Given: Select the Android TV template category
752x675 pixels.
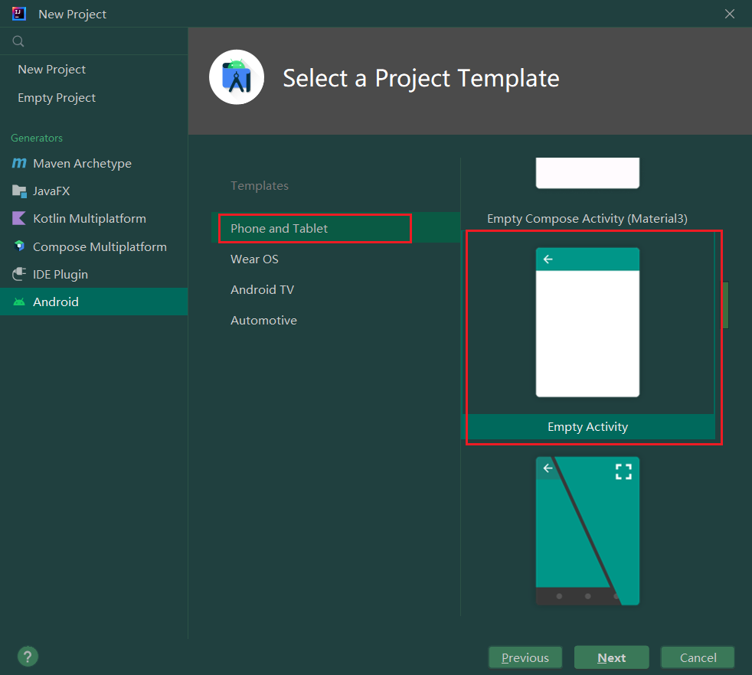Looking at the screenshot, I should (335, 289).
